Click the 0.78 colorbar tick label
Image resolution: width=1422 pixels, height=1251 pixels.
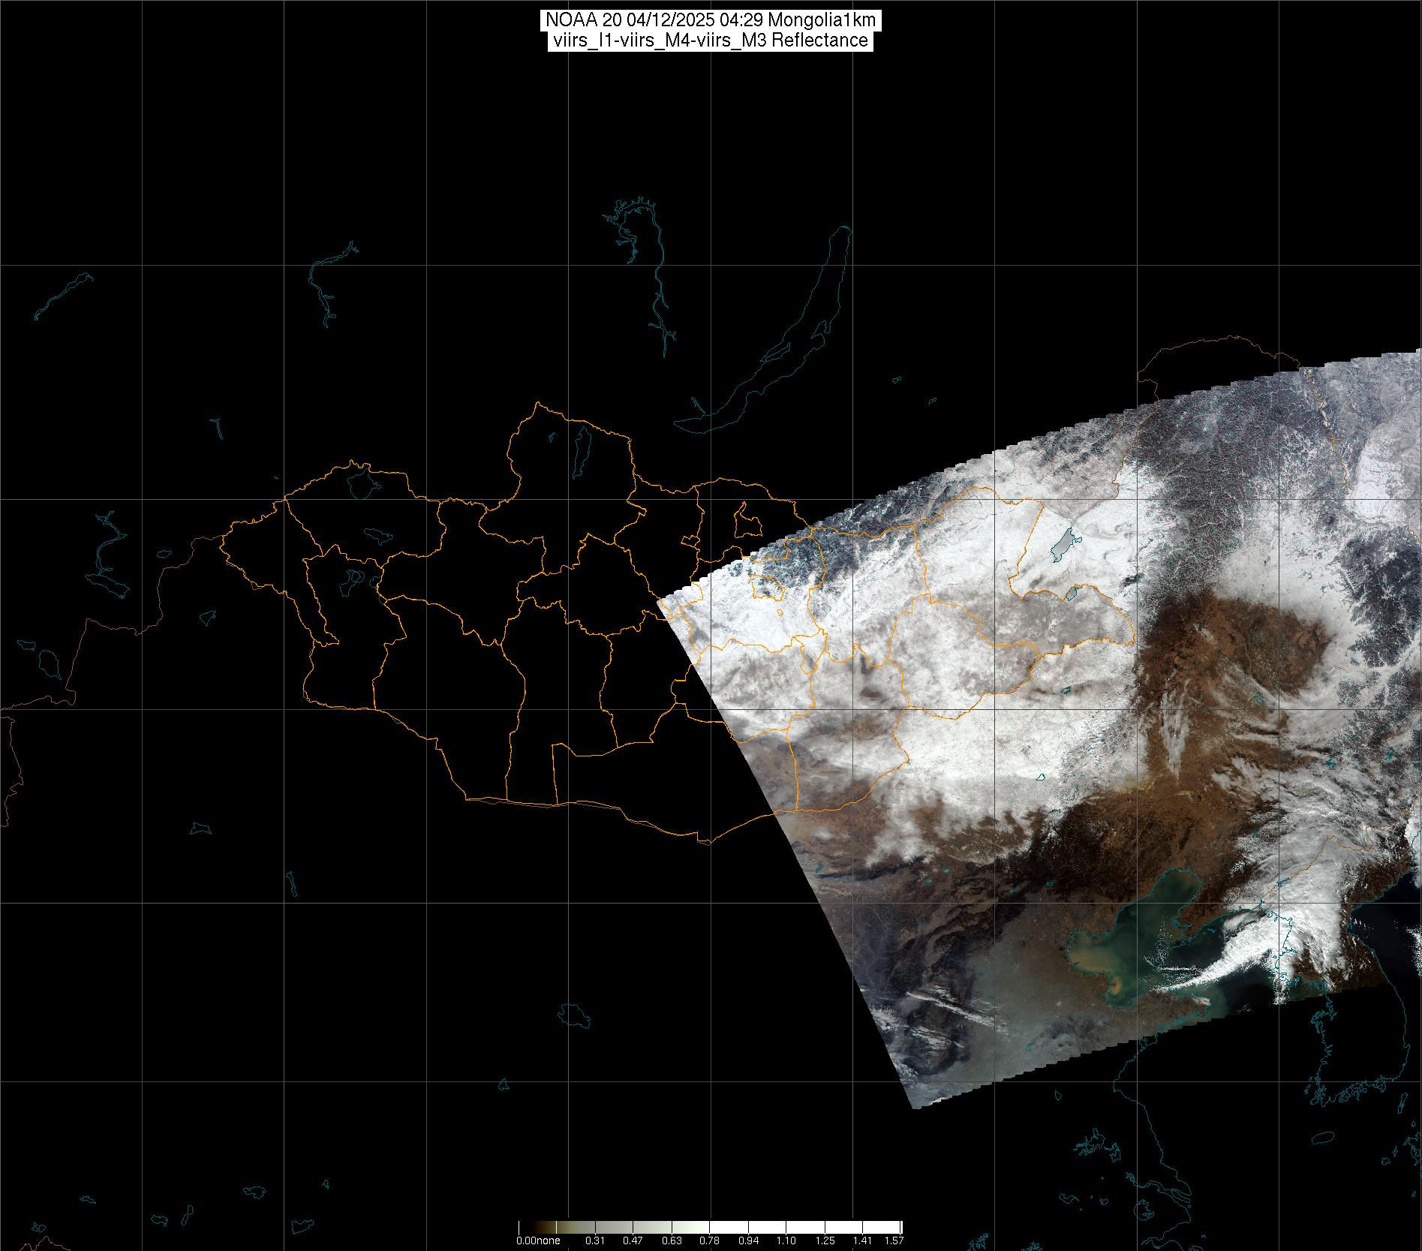[x=709, y=1240]
